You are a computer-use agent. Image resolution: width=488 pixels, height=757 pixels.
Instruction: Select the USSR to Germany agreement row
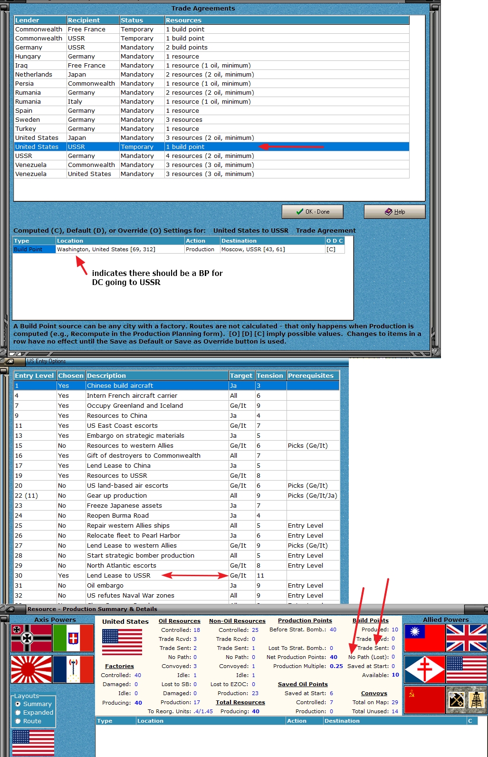(211, 156)
